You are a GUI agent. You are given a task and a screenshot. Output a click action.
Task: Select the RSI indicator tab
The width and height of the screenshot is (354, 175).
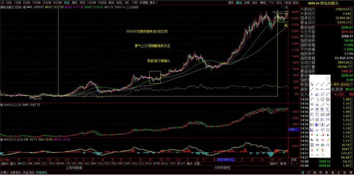click(114, 163)
